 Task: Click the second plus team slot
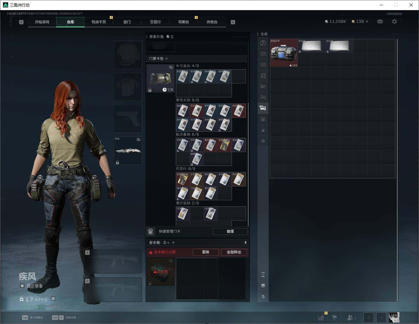pyautogui.click(x=381, y=317)
